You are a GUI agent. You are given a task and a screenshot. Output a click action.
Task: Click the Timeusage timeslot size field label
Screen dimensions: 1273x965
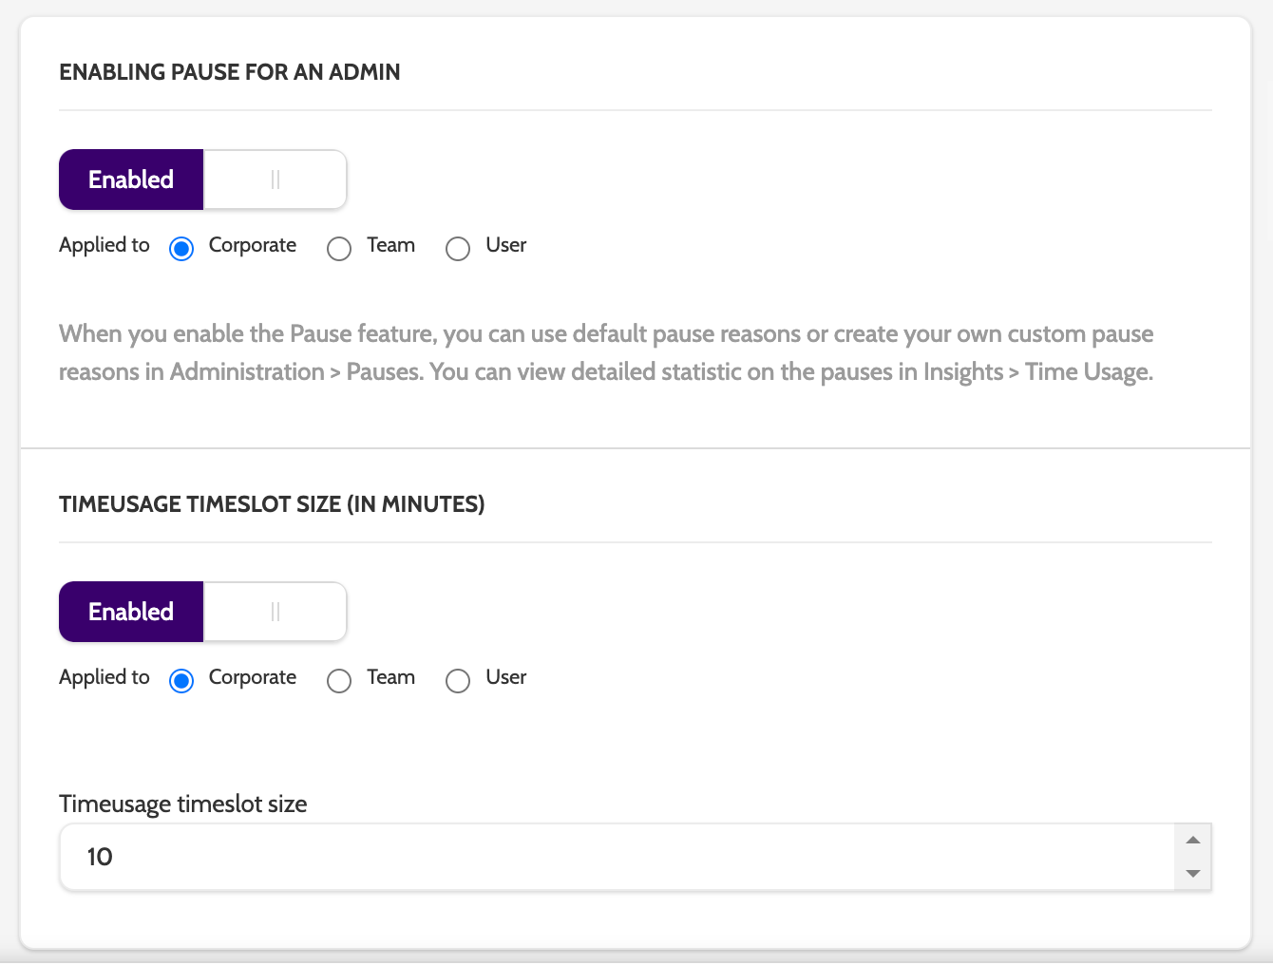183,804
